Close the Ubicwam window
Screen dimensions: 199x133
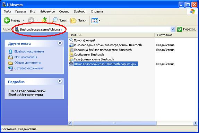pos(194,5)
